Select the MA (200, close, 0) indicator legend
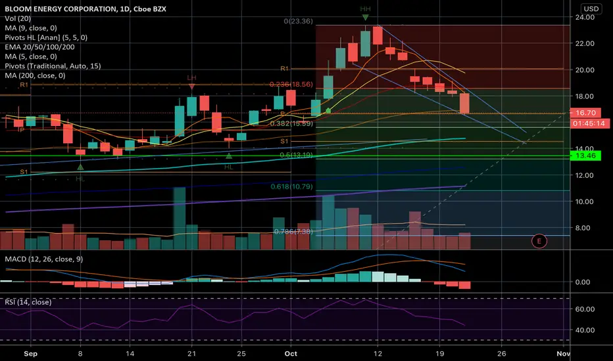This screenshot has width=613, height=361. (35, 75)
